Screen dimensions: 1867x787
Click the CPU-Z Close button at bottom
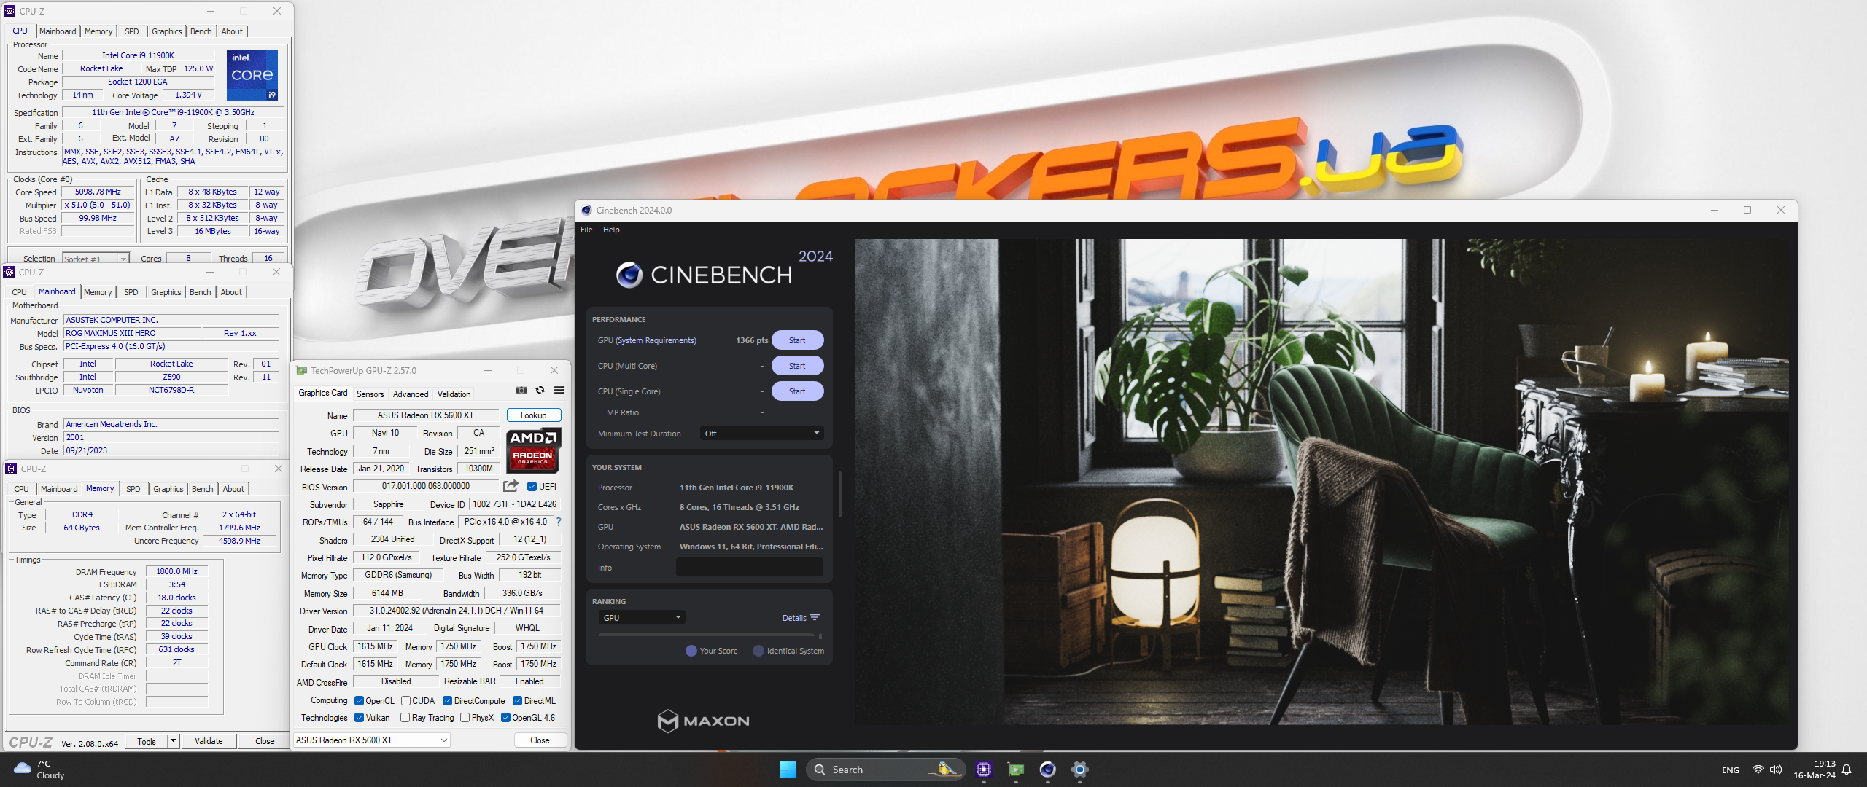(x=265, y=741)
